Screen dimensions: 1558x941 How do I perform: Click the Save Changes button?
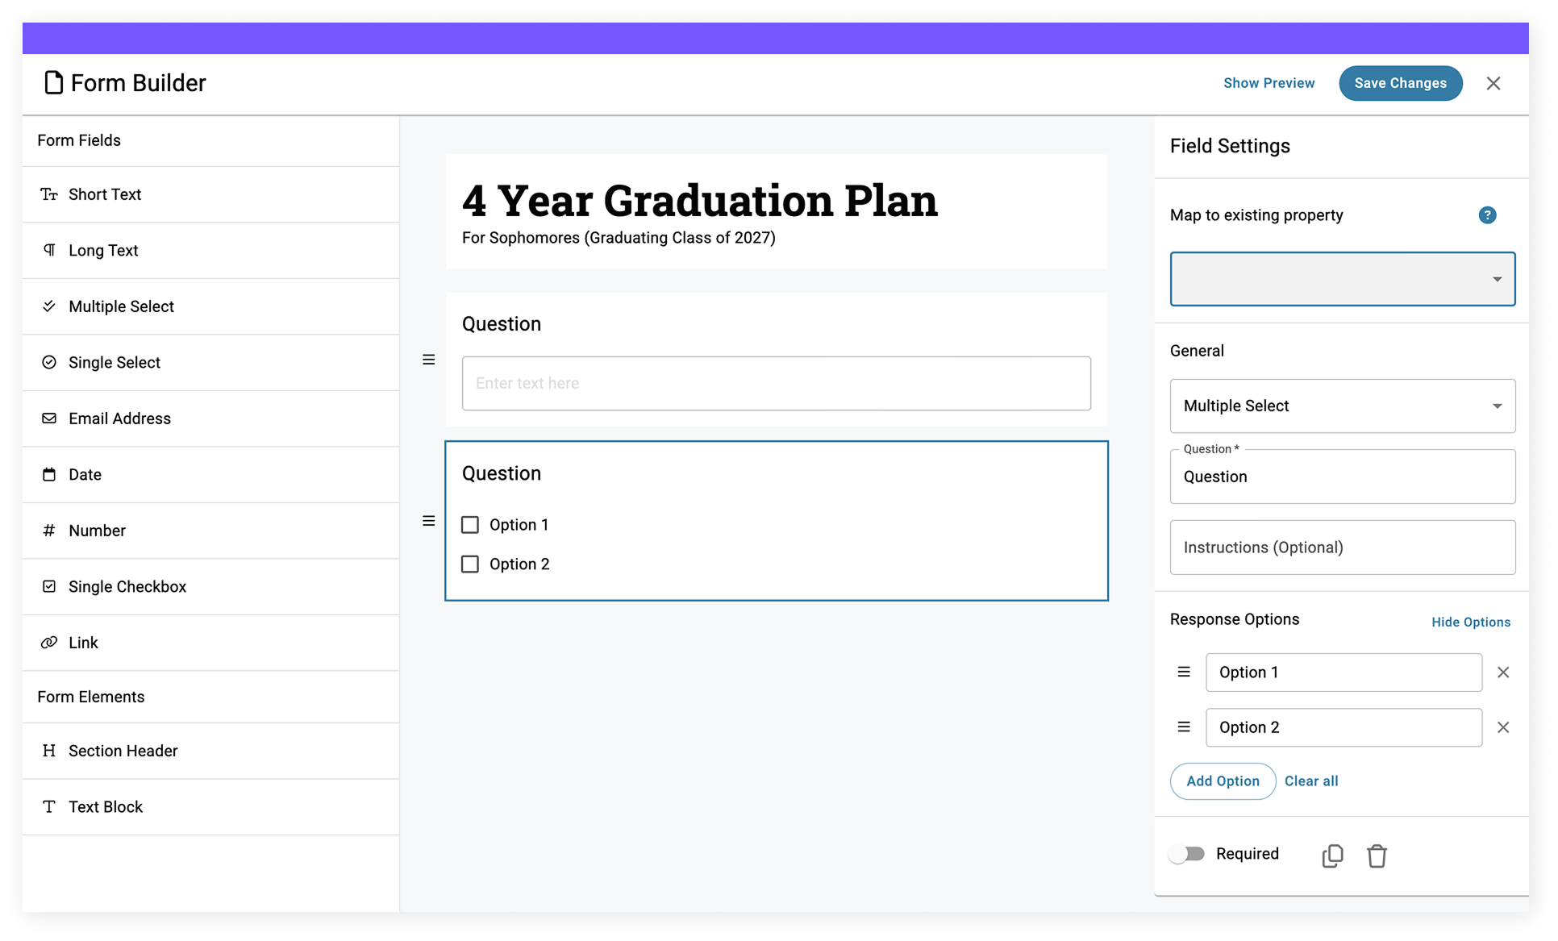tap(1401, 83)
